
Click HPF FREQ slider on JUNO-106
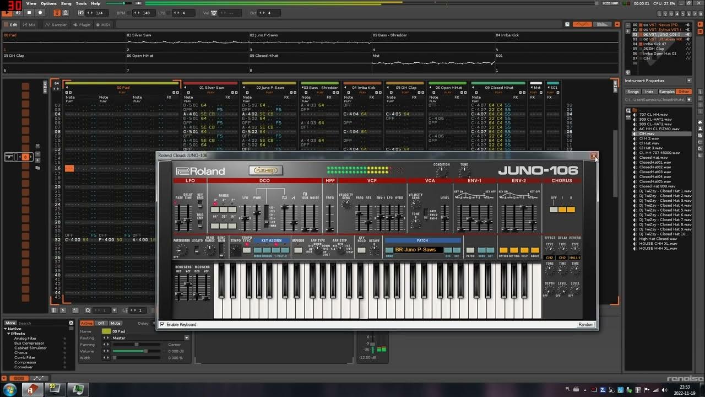point(330,218)
